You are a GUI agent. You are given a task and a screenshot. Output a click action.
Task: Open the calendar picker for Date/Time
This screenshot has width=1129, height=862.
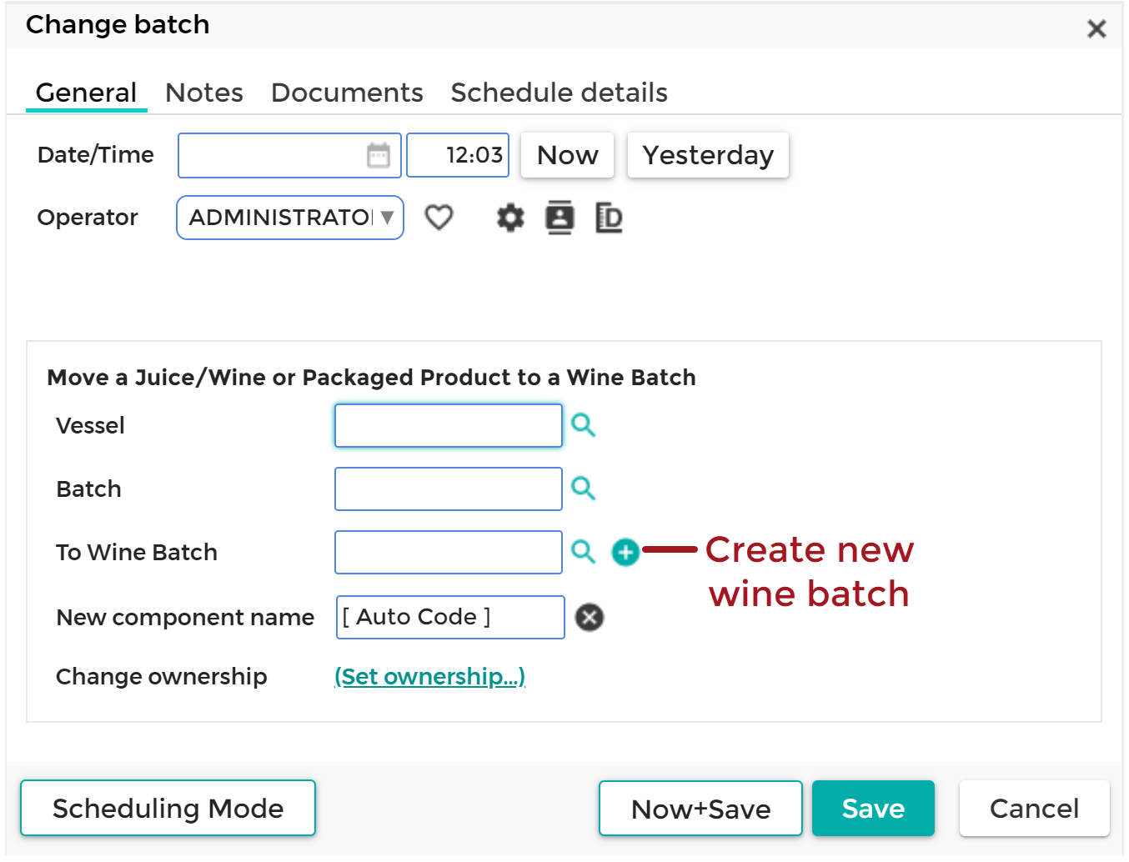378,155
